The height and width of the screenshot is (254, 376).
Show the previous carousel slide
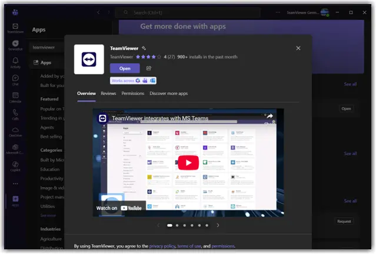158,225
